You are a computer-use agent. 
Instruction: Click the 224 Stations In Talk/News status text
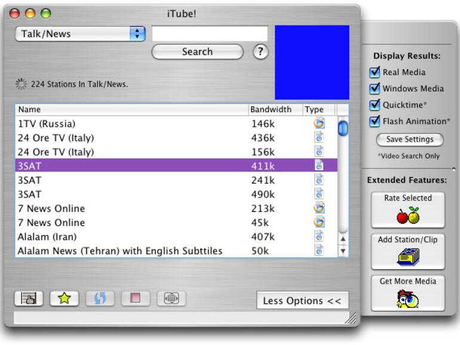click(79, 84)
